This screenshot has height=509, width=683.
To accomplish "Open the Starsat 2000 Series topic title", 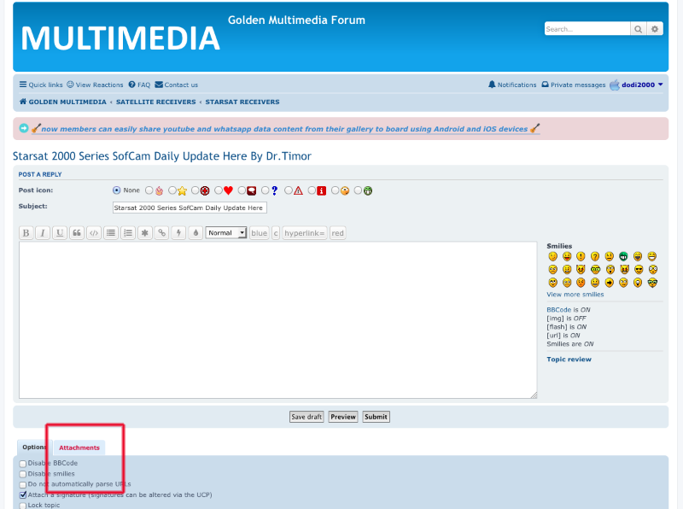I will click(x=162, y=156).
